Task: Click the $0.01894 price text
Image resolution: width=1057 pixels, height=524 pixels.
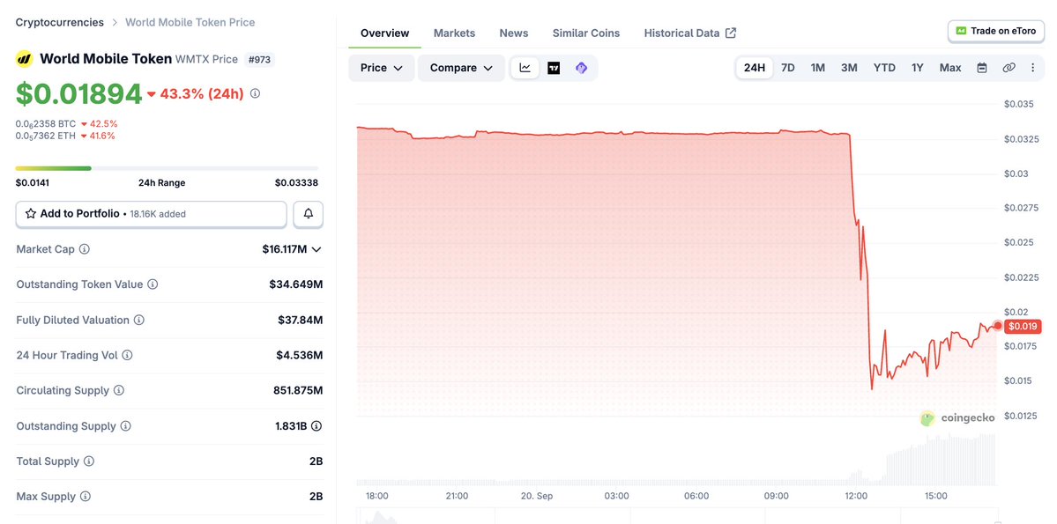Action: pos(78,93)
